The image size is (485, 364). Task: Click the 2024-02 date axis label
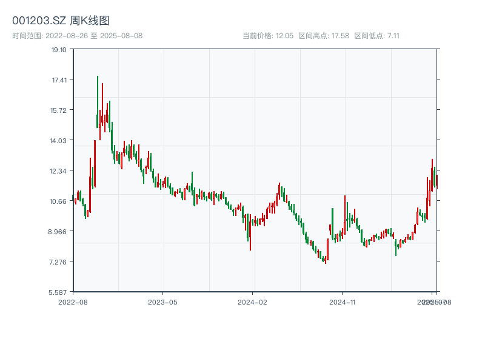[x=253, y=302]
